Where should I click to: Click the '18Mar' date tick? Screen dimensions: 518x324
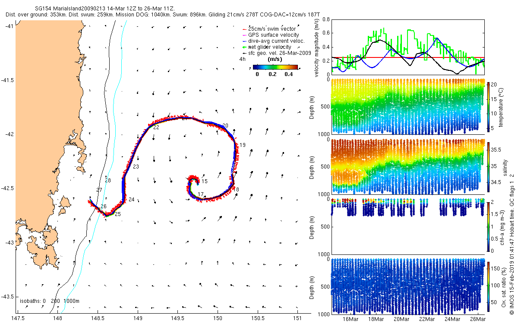[376, 319]
